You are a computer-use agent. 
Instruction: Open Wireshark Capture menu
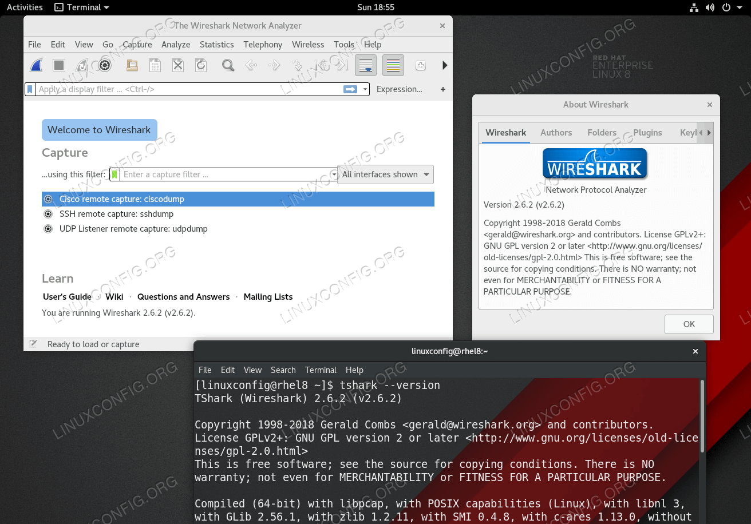pyautogui.click(x=137, y=45)
